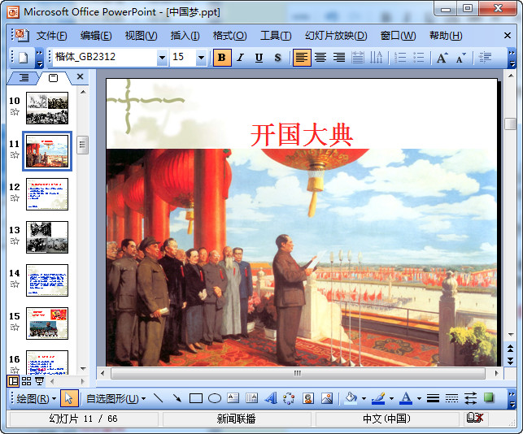The width and height of the screenshot is (523, 434).
Task: Select the Arrow drawing tool
Action: coord(177,398)
